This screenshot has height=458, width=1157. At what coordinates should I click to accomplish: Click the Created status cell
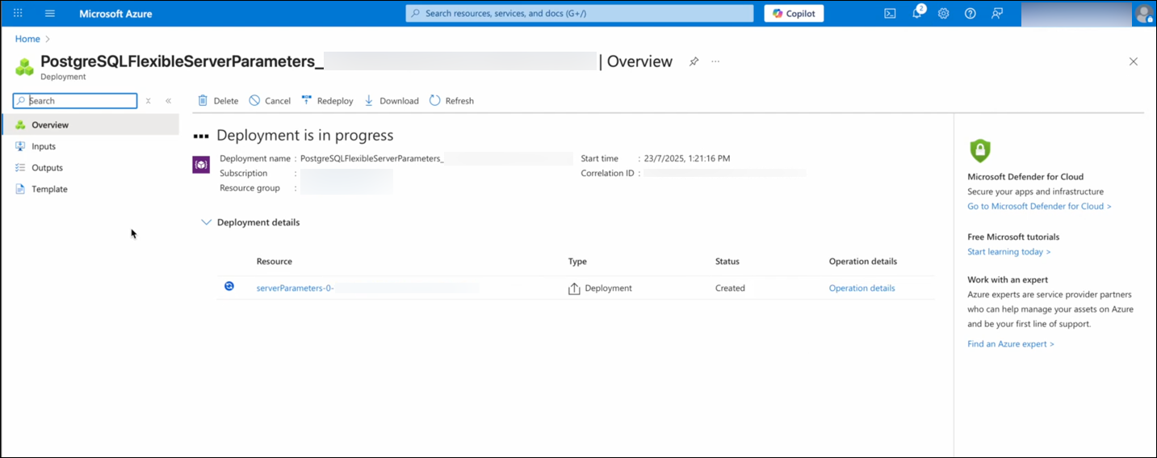730,288
